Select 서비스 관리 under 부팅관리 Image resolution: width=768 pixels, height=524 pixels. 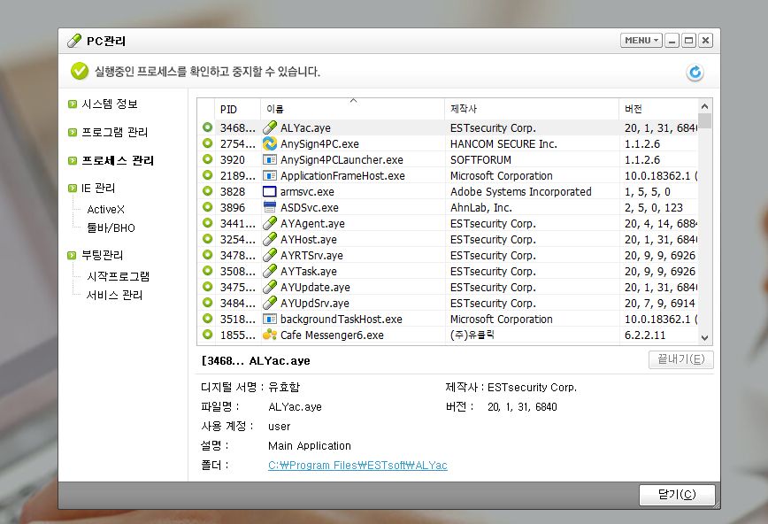coord(114,295)
